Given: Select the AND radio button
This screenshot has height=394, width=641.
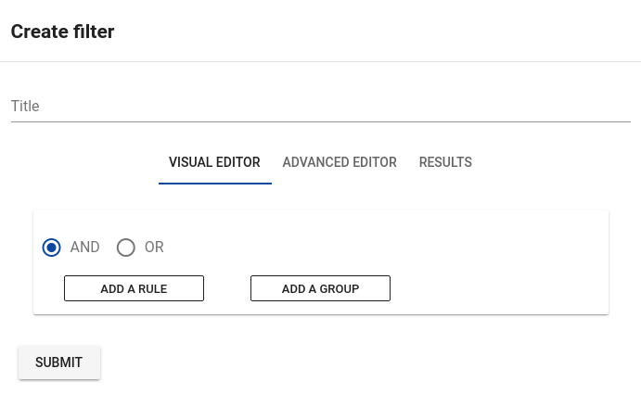Looking at the screenshot, I should [52, 248].
